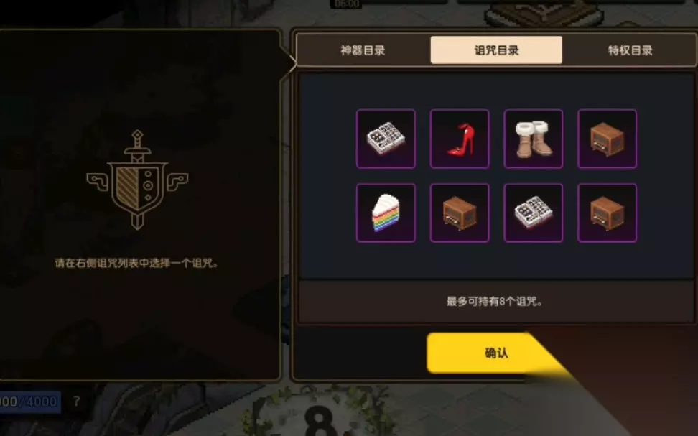The width and height of the screenshot is (698, 436).
Task: Choose the red high heel curse
Action: (460, 139)
